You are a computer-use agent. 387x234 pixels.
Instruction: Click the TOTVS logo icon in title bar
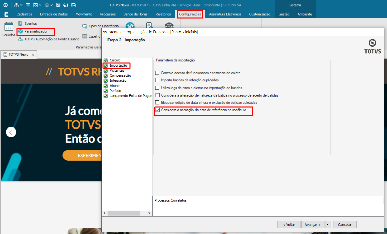[5, 5]
